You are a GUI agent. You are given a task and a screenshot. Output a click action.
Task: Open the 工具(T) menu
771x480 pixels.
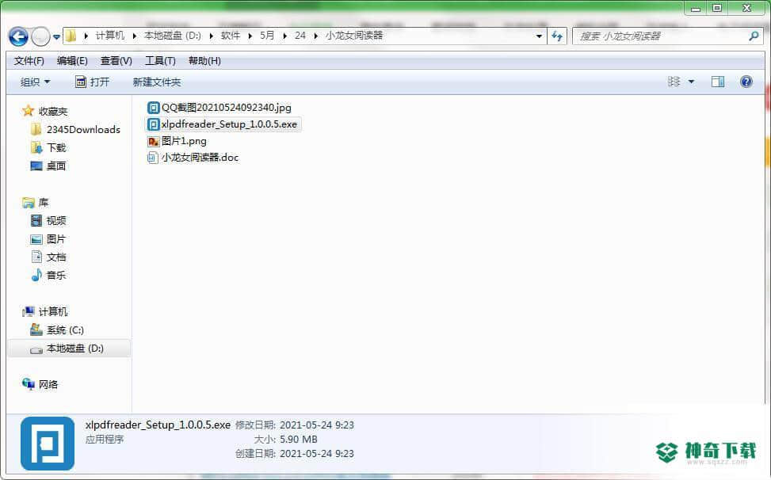pos(160,60)
